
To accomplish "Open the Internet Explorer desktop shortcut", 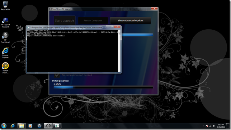I will [x=5, y=52].
